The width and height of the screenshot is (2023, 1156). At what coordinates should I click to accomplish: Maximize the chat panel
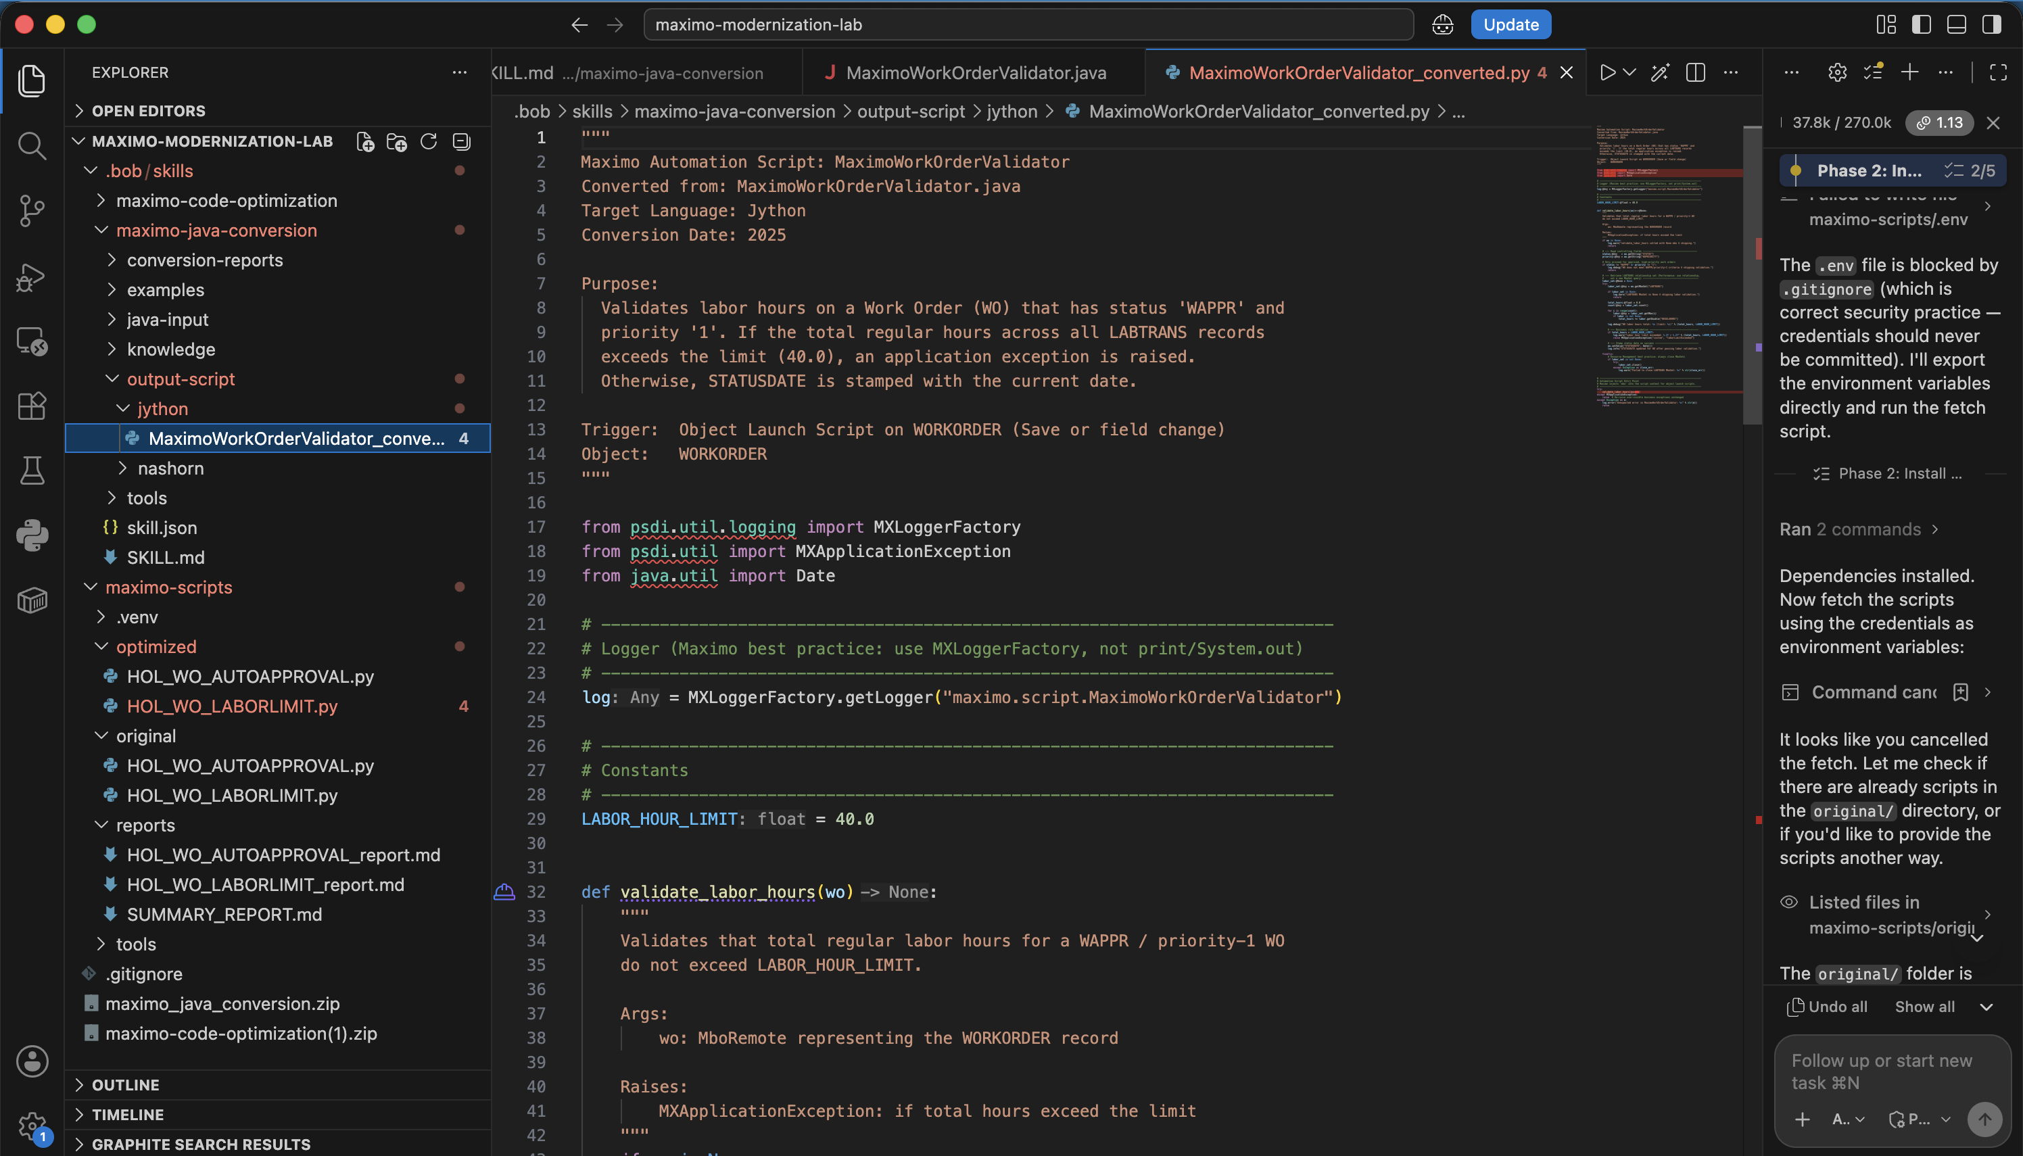pos(1999,72)
